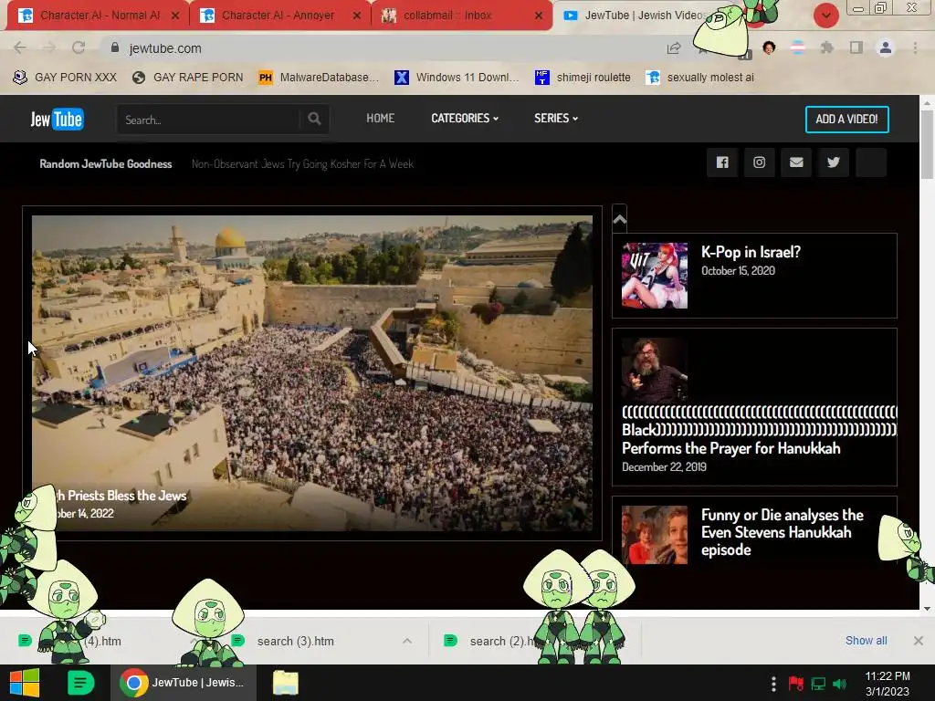
Task: Reload the page with the refresh icon
Action: click(79, 47)
